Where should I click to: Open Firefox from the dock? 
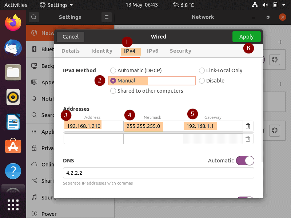[x=13, y=23]
